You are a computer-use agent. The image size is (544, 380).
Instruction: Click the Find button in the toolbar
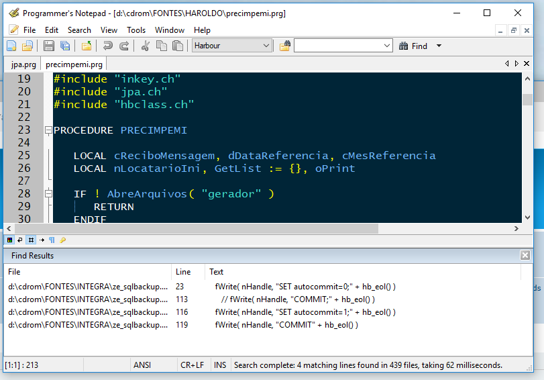pos(413,46)
